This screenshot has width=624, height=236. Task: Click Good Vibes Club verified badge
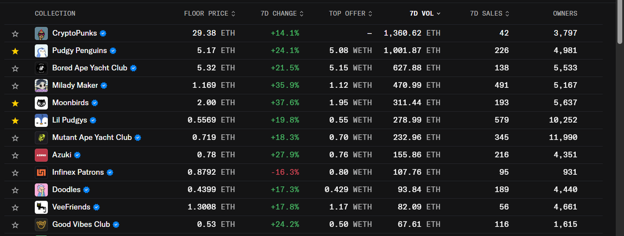coord(116,225)
